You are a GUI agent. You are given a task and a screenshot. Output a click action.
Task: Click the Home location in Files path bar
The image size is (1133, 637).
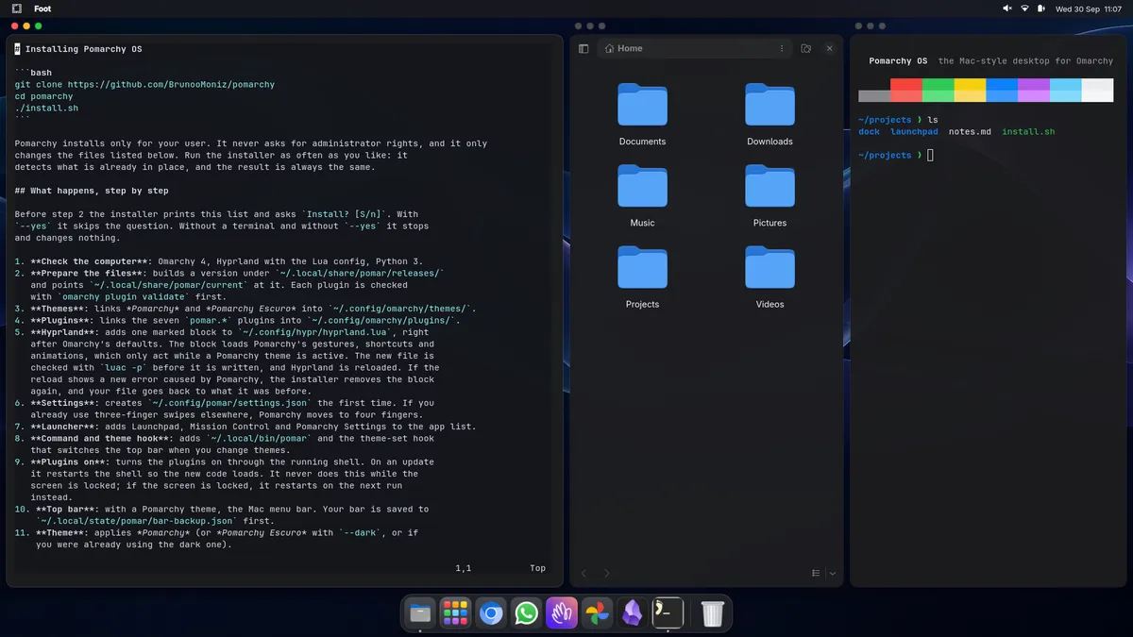624,48
